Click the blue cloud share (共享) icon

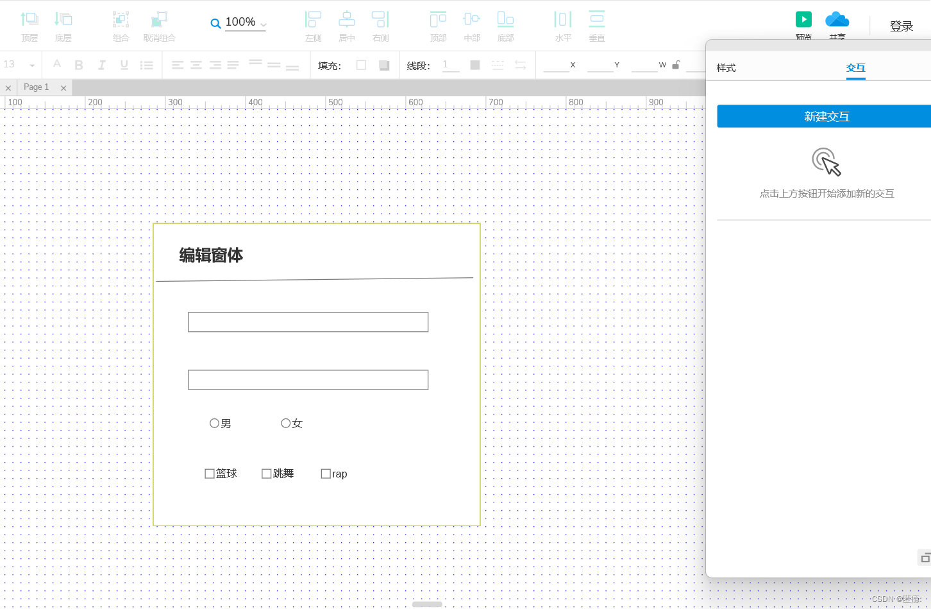click(x=837, y=19)
